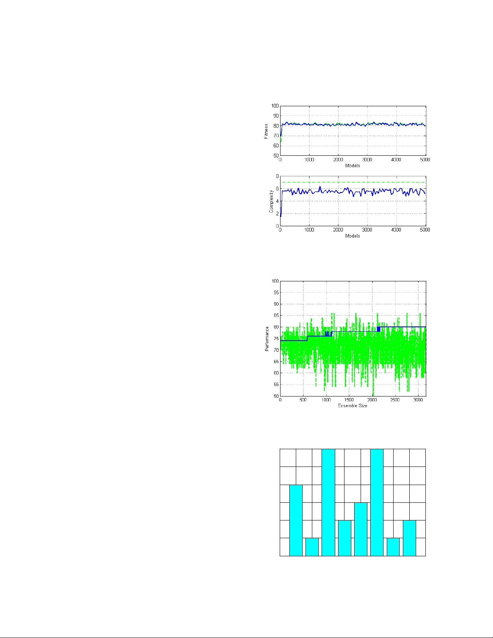Click the second cyan bar from the left

click(312, 547)
